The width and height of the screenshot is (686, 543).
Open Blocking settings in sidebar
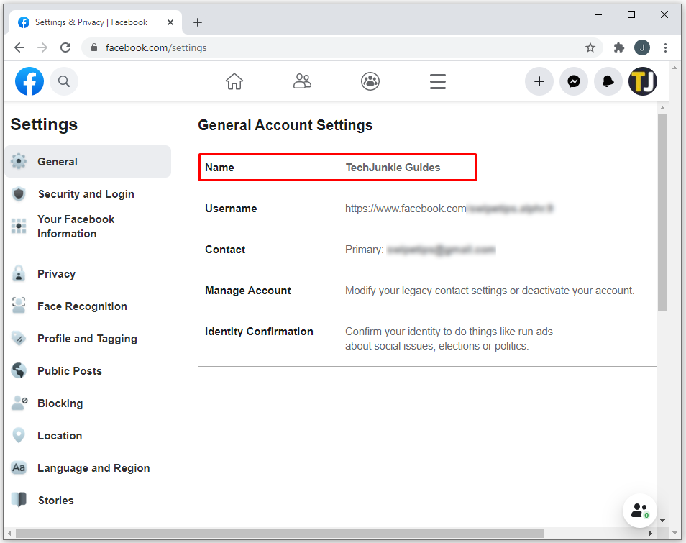[x=60, y=403]
